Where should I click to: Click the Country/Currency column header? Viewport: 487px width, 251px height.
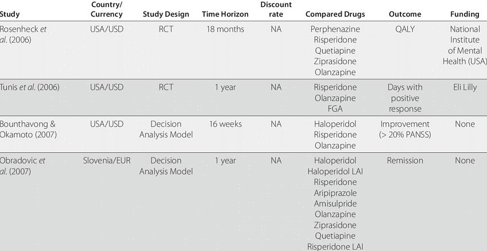pos(107,10)
